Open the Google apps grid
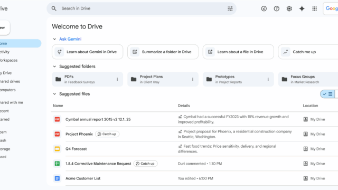This screenshot has height=190, width=338. coord(315,8)
